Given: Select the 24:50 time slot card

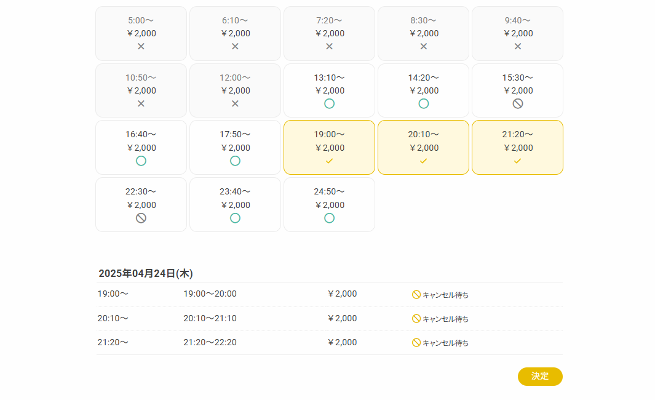Looking at the screenshot, I should (x=329, y=205).
